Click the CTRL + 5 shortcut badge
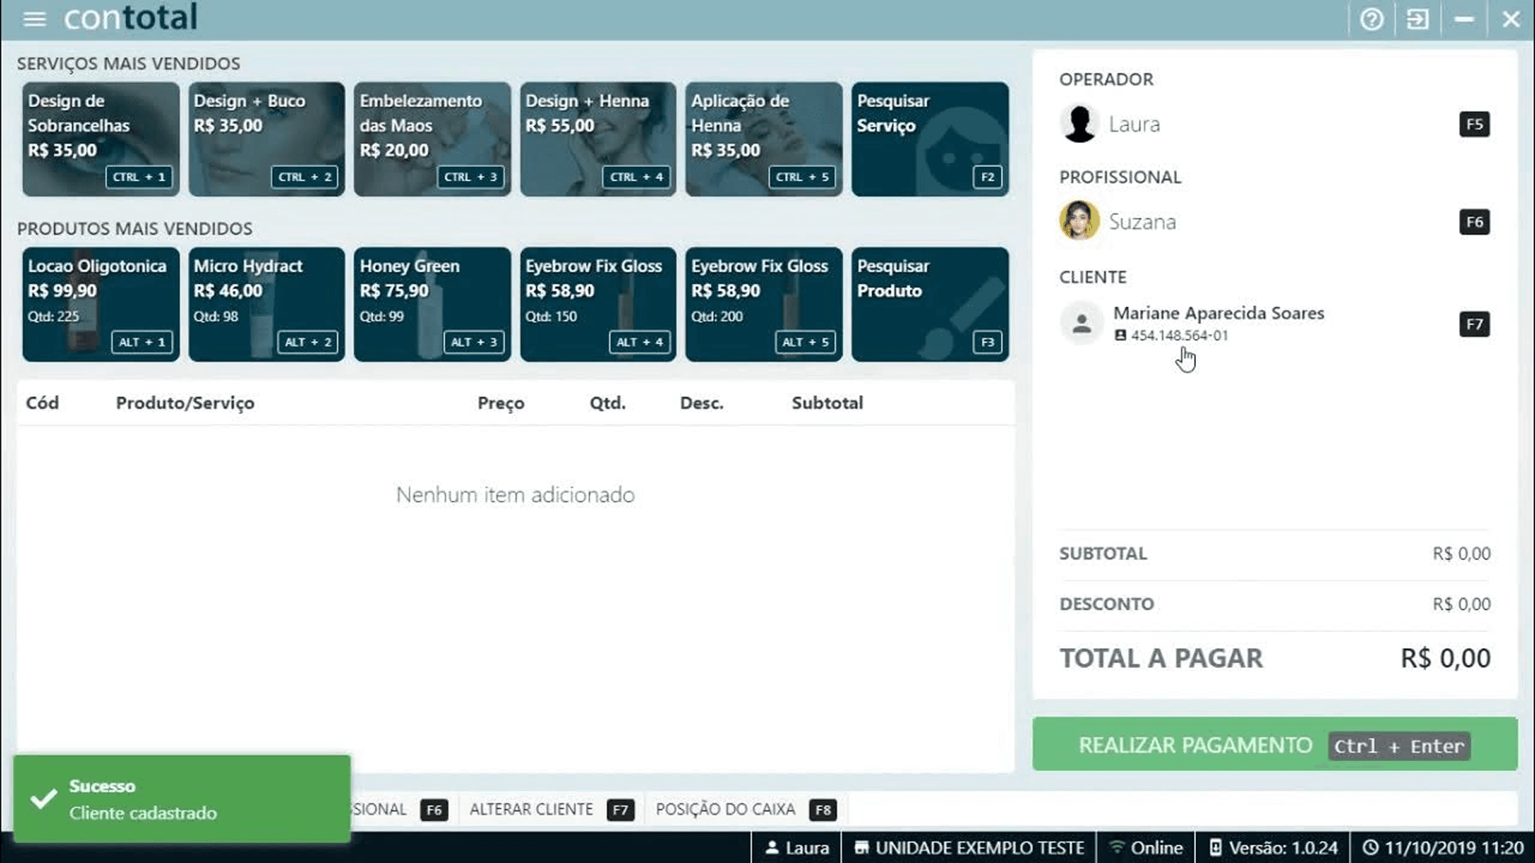The height and width of the screenshot is (863, 1535). [x=802, y=177]
